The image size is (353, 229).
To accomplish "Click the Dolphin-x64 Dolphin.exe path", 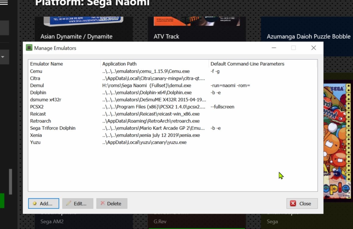I will click(147, 93).
